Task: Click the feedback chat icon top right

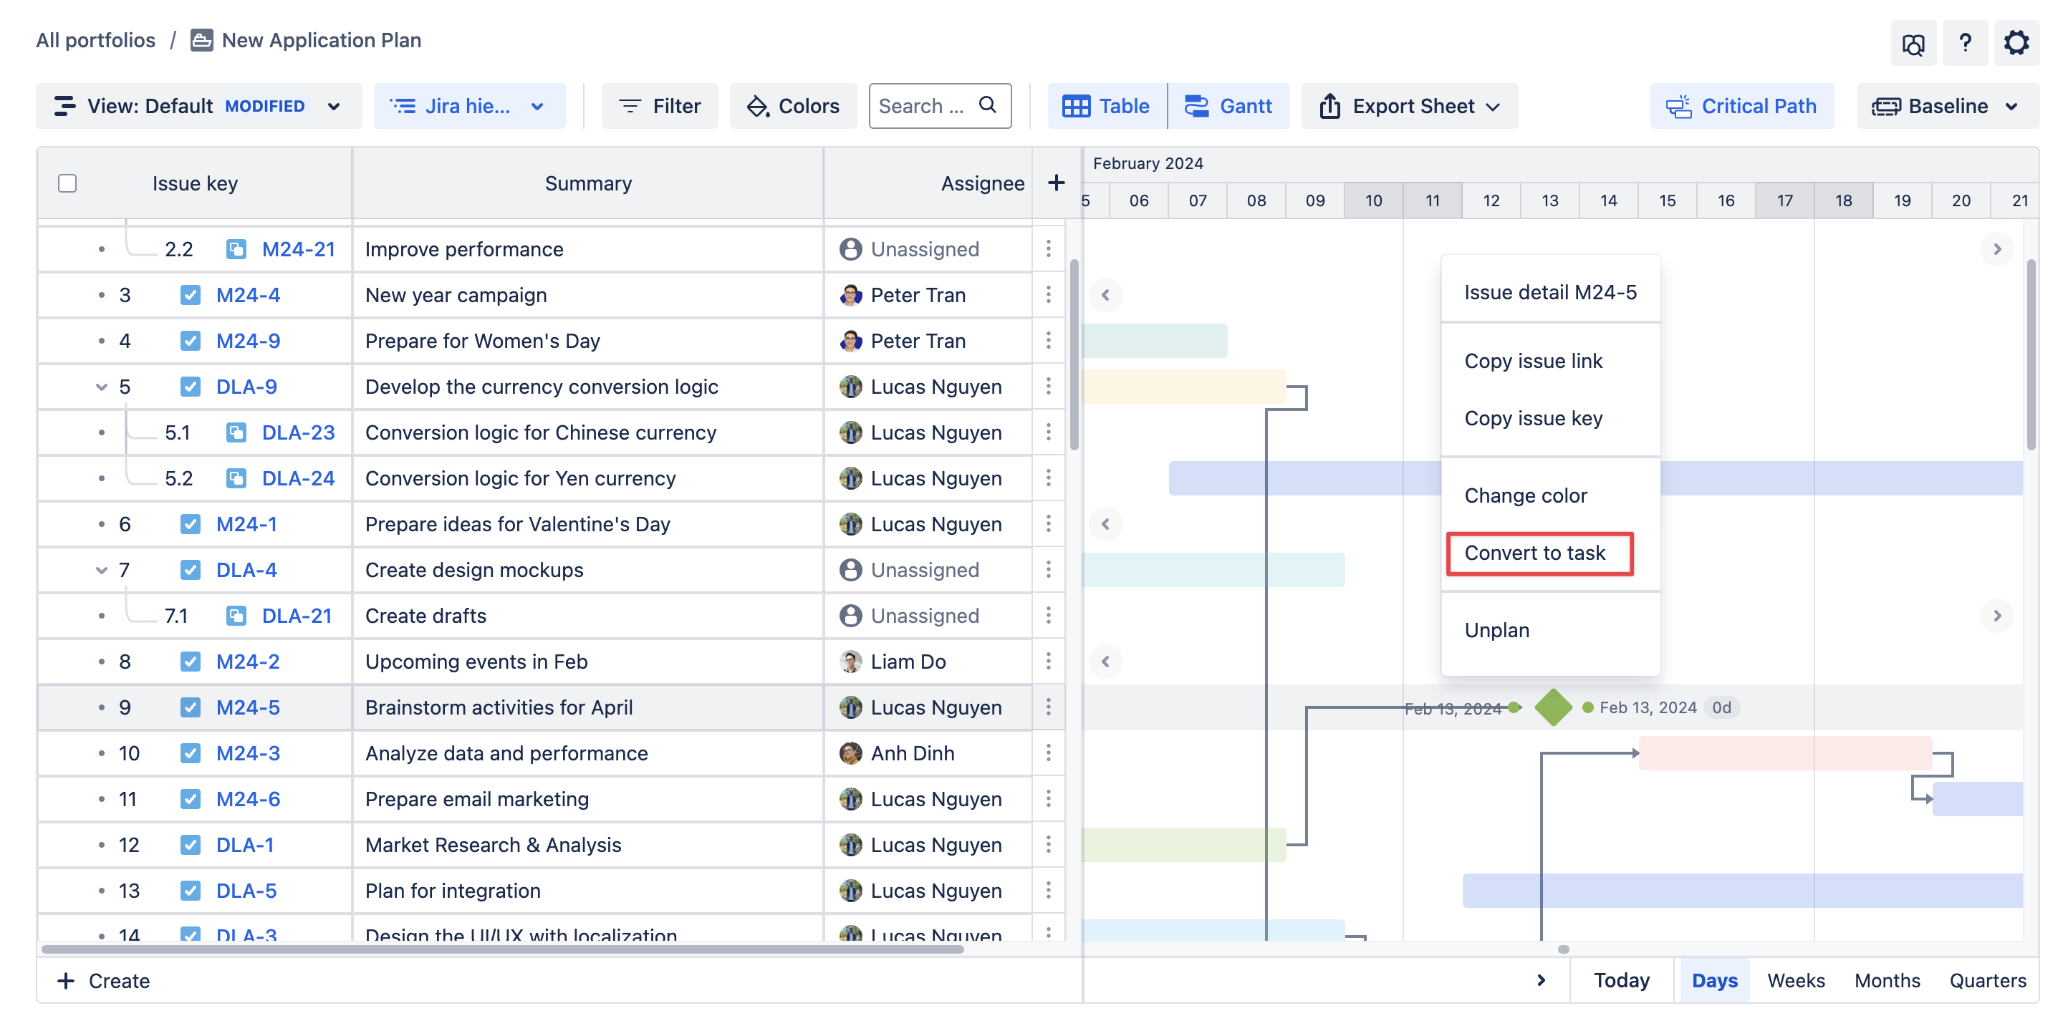Action: [x=1913, y=44]
